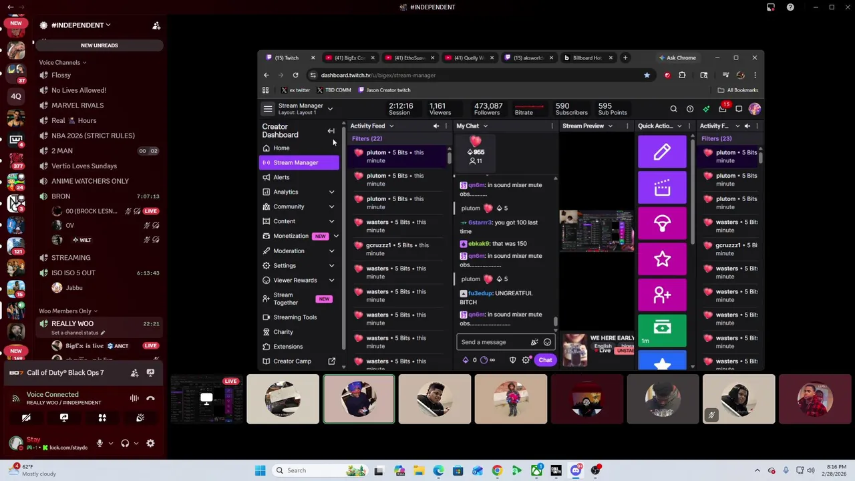The image size is (855, 481).
Task: Click the NEW UNREADS button in Discord
Action: [99, 45]
